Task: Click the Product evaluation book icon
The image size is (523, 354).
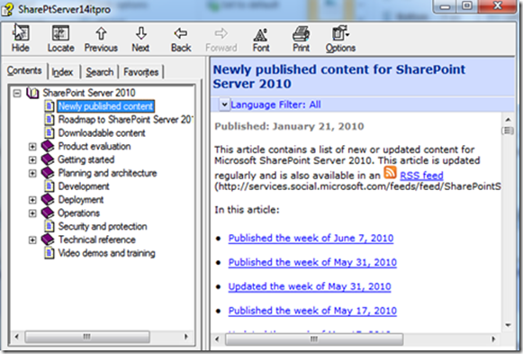Action: (x=48, y=146)
